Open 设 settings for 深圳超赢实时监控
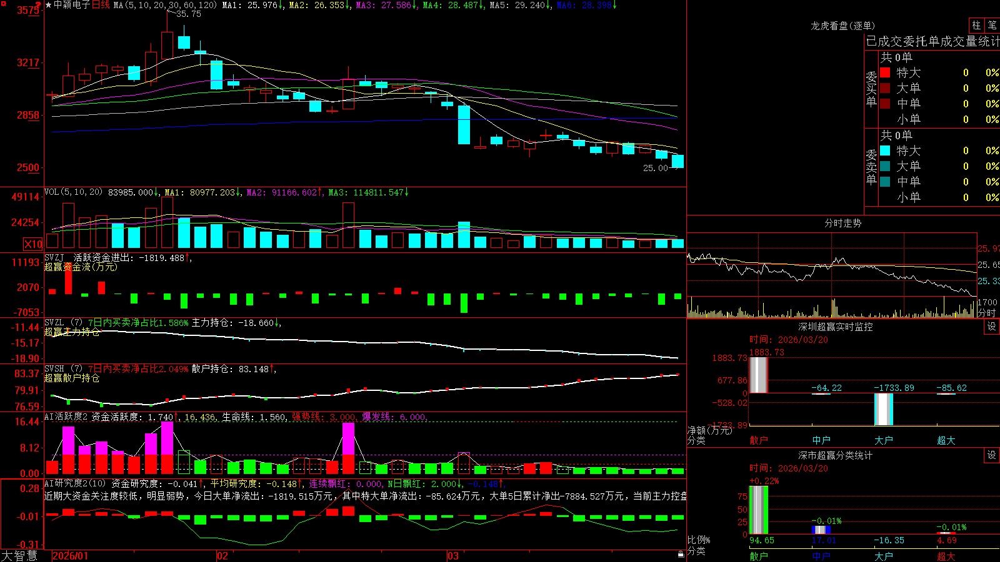Image resolution: width=1000 pixels, height=562 pixels. pyautogui.click(x=992, y=327)
